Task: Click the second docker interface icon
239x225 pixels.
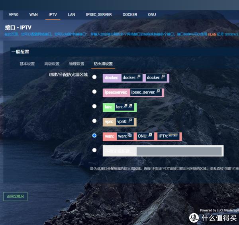Action: (x=163, y=77)
